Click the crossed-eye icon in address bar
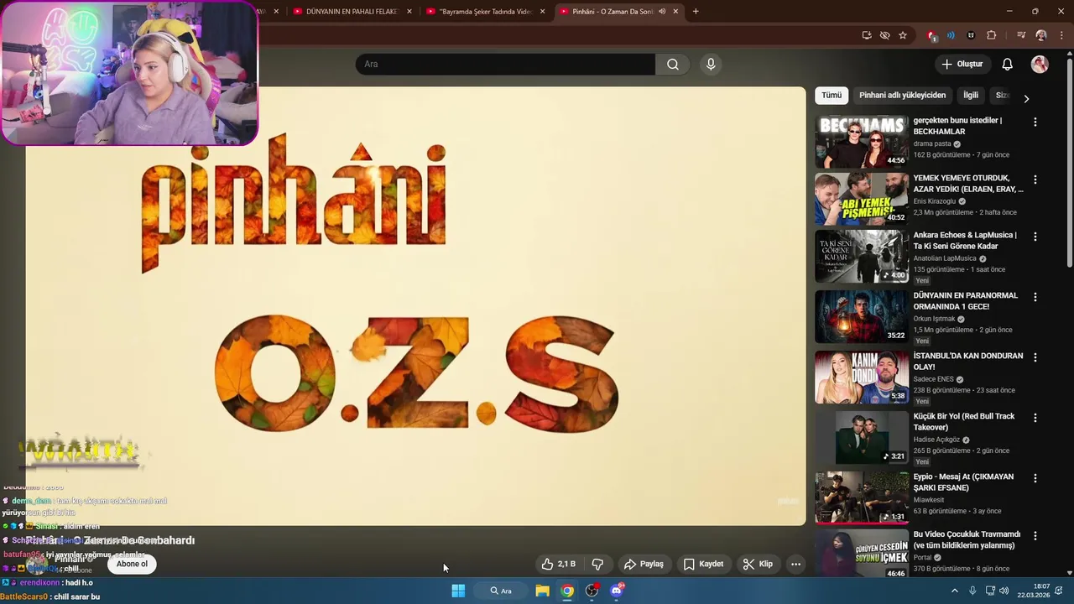 (x=884, y=35)
